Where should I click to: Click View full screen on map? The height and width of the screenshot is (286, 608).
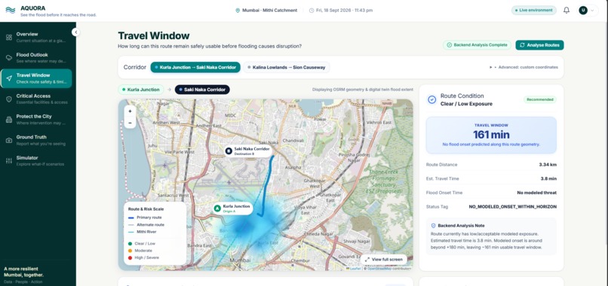[x=383, y=260]
